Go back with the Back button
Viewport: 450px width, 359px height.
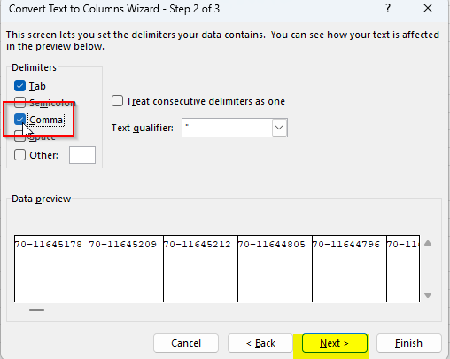click(x=260, y=343)
